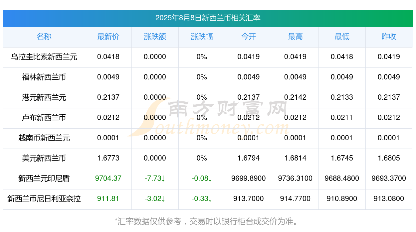Screen dimensions: 416x232
Task: Click low value 0.0211 in 卢布 row
Action: click(342, 118)
